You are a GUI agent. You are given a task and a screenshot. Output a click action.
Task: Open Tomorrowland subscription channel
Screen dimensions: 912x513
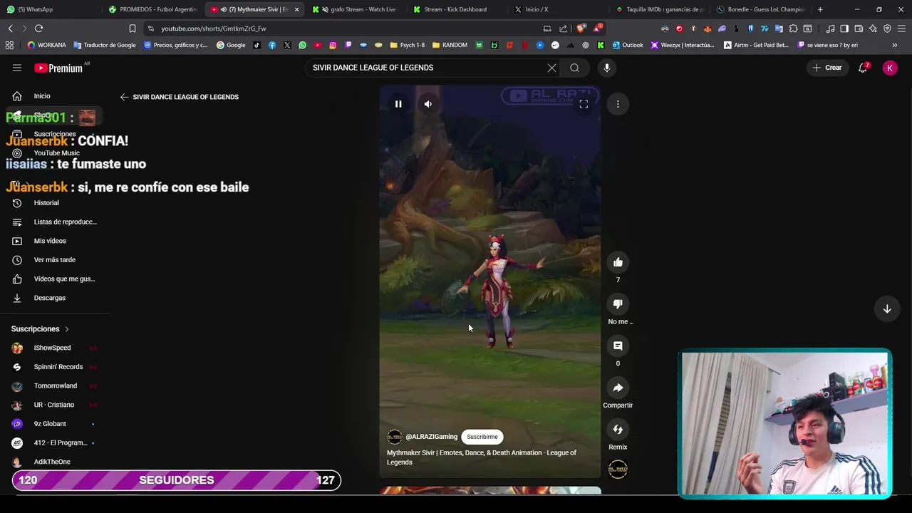click(x=53, y=386)
